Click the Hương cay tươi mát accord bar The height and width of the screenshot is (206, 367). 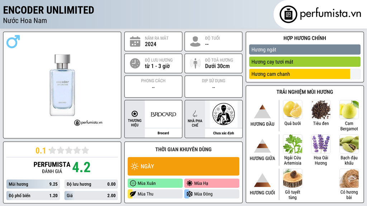pyautogui.click(x=305, y=62)
